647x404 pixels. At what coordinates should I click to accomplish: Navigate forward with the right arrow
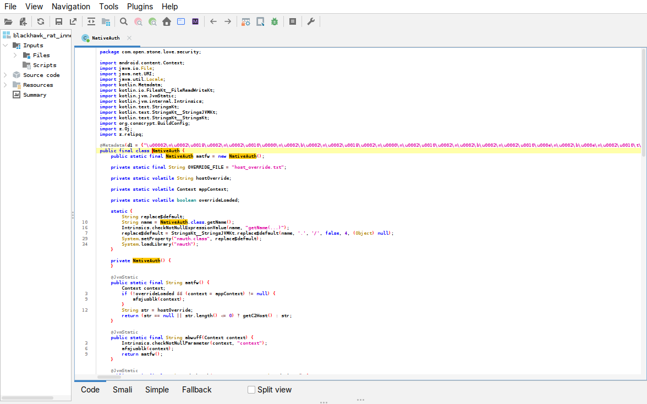click(228, 22)
